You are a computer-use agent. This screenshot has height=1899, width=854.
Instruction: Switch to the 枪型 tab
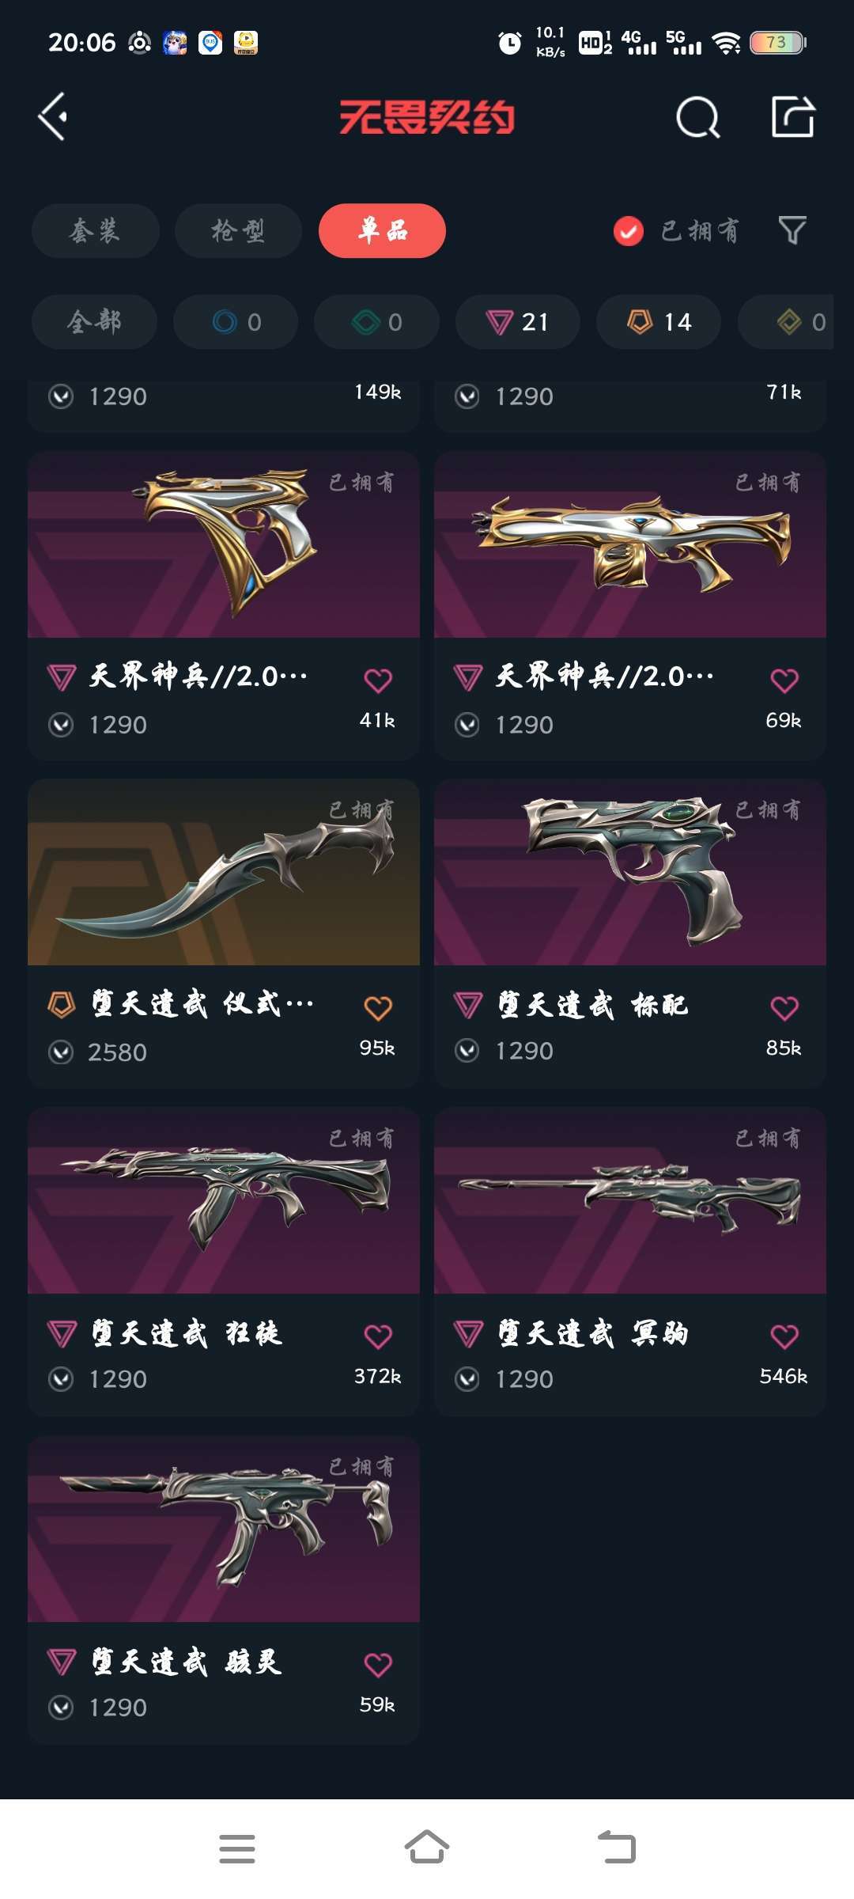pos(238,231)
